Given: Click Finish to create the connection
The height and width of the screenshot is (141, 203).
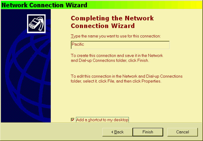Looking at the screenshot, I should pyautogui.click(x=148, y=132).
